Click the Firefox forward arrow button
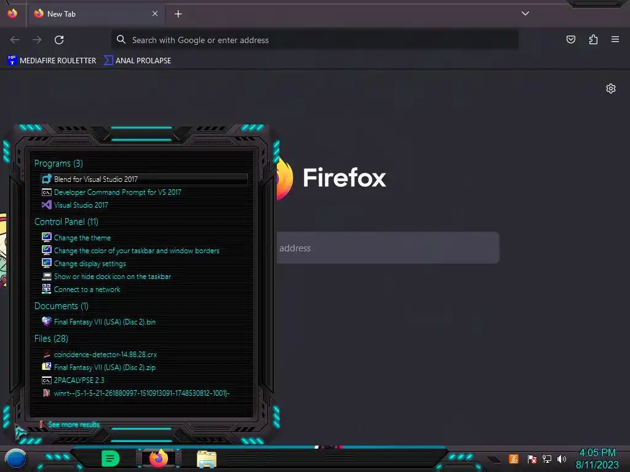 coord(37,40)
